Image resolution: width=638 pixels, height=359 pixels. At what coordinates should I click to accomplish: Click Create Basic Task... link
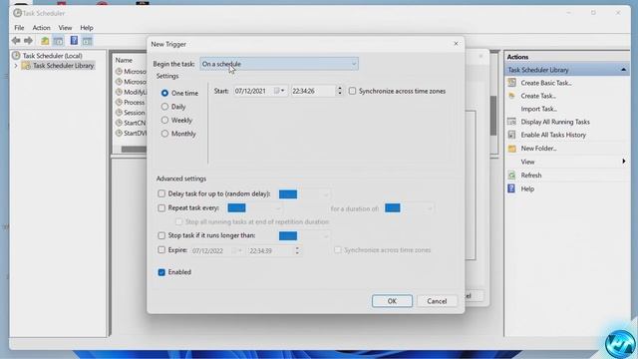click(546, 83)
